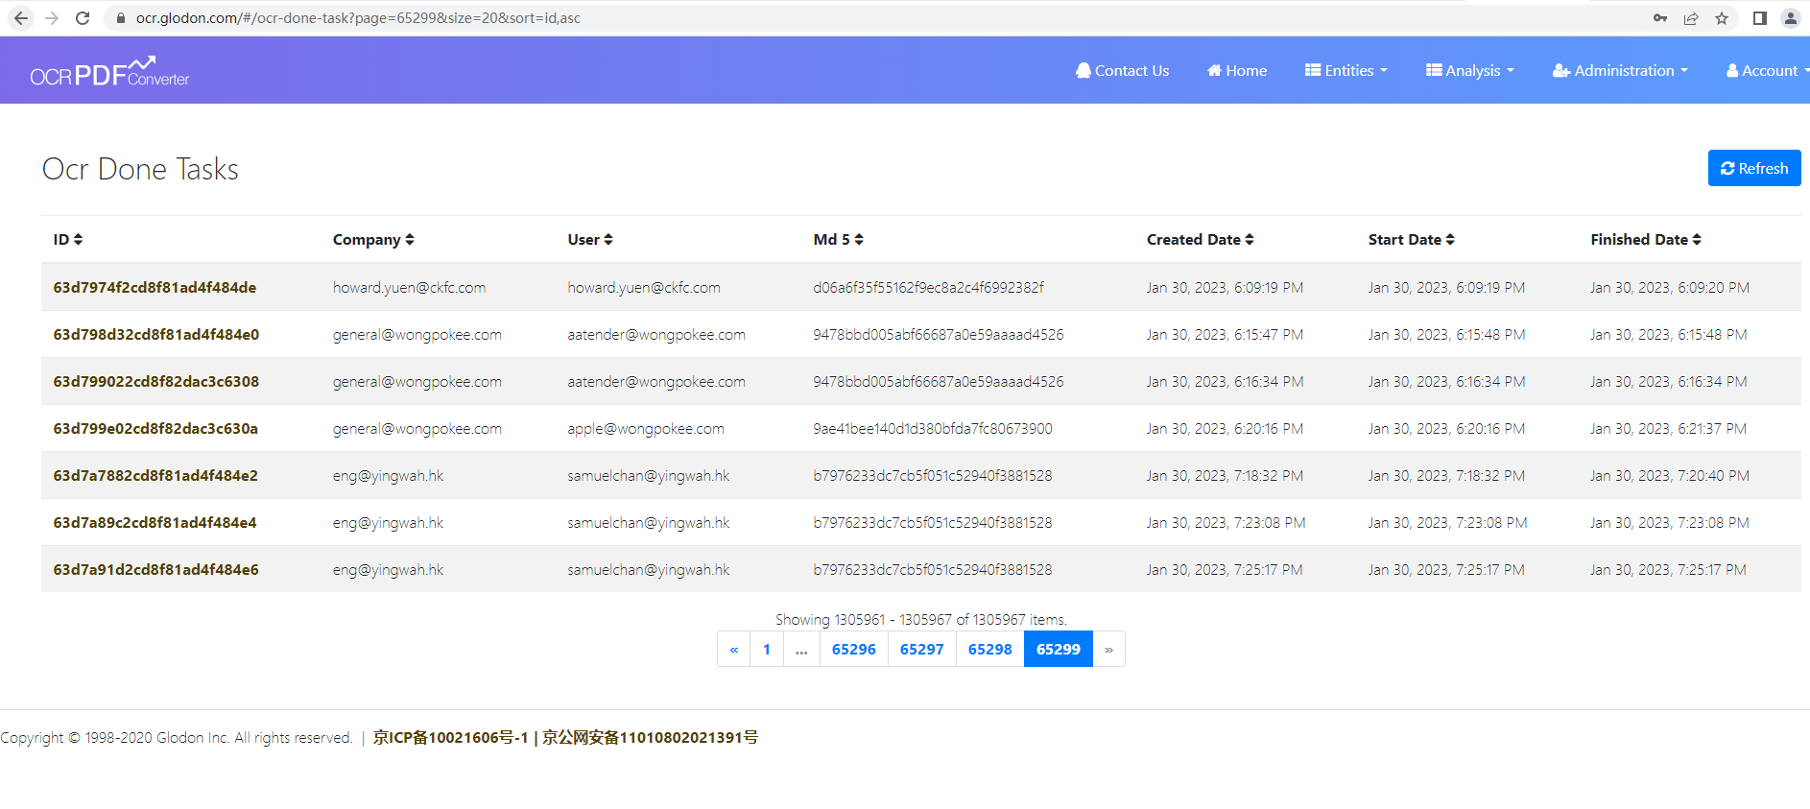Screen dimensions: 1810x809
Task: Sort by Created Date column arrows
Action: (x=1250, y=240)
